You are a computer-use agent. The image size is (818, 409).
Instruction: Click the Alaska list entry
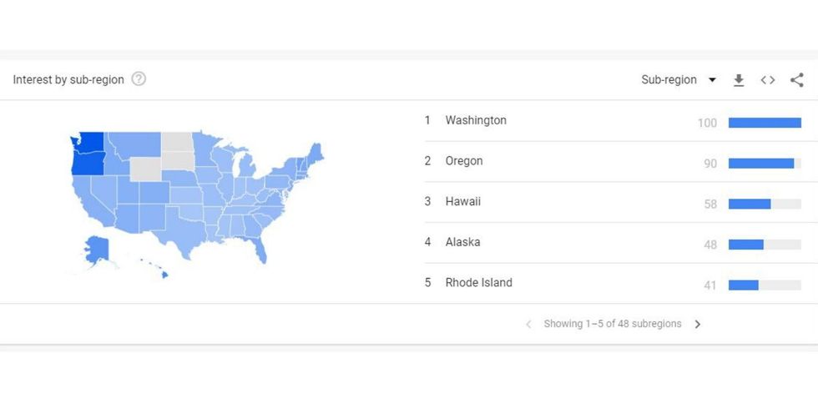462,242
